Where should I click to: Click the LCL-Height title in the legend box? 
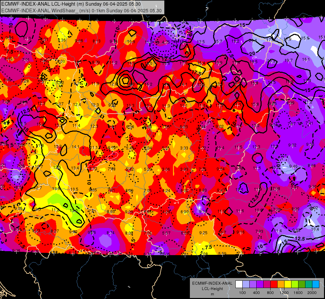212,289
